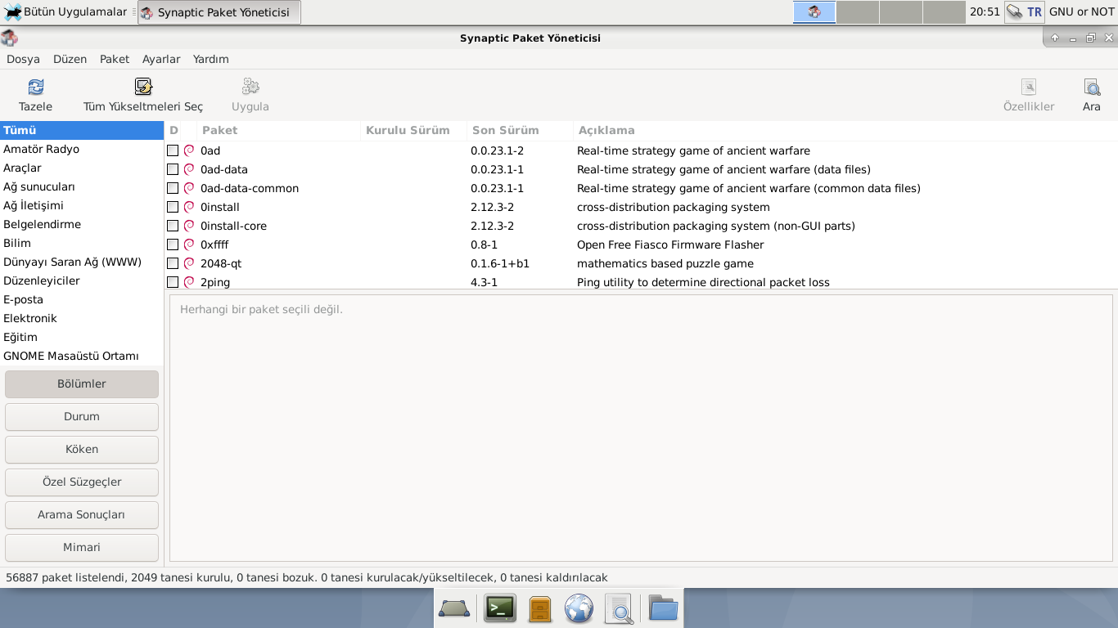
Task: Open Arama Sonuçları search results
Action: tap(82, 514)
